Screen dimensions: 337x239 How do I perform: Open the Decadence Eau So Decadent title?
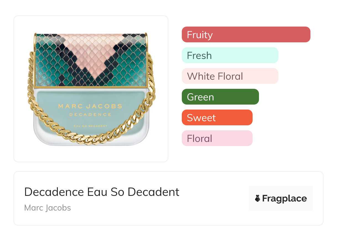click(x=102, y=192)
